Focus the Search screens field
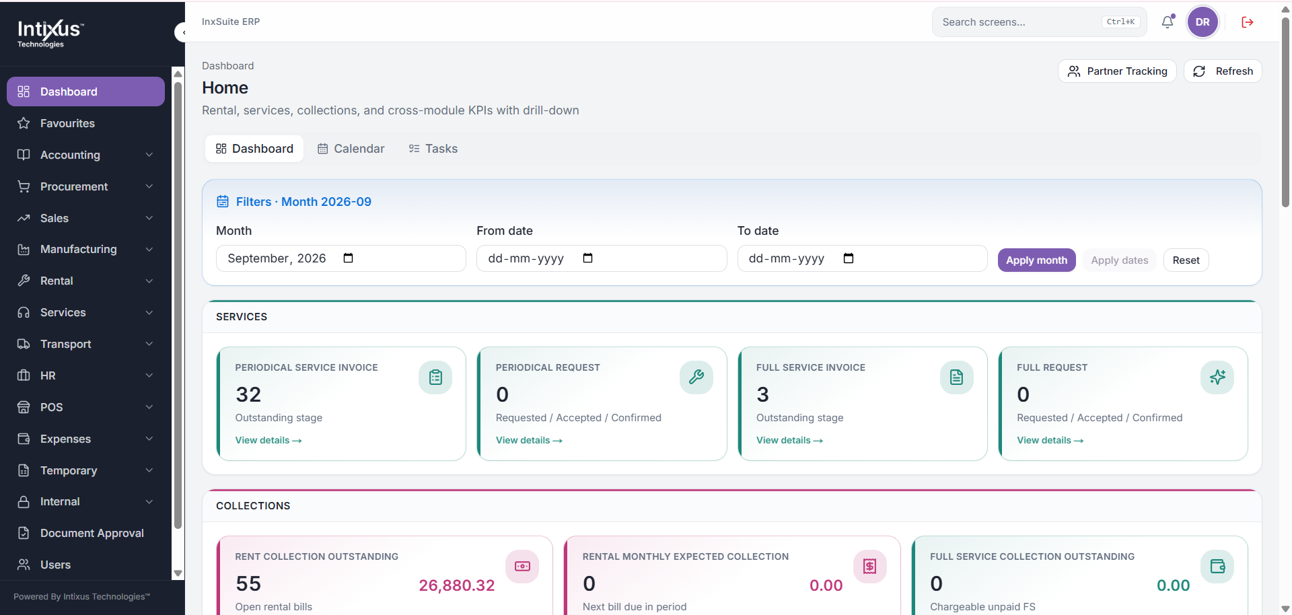Screen dimensions: 1292x615 [1040, 22]
